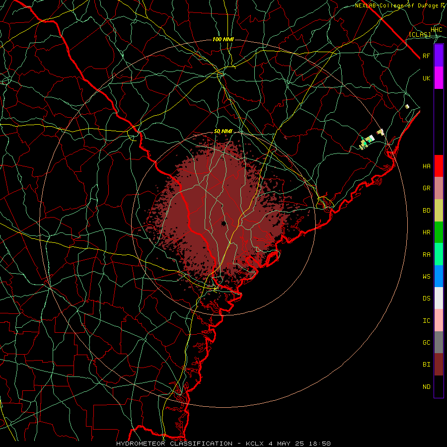Click the GC gray legend swatch
447x447 pixels.
tap(439, 342)
